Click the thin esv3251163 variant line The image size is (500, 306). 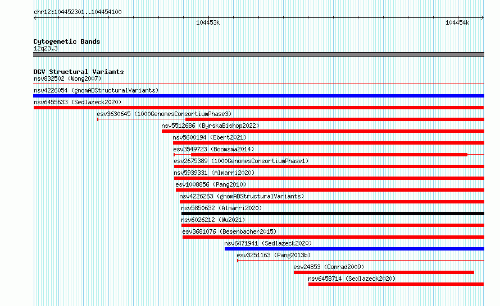tap(361, 261)
